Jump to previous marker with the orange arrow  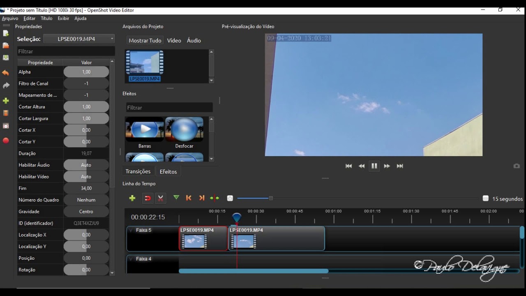pyautogui.click(x=189, y=198)
